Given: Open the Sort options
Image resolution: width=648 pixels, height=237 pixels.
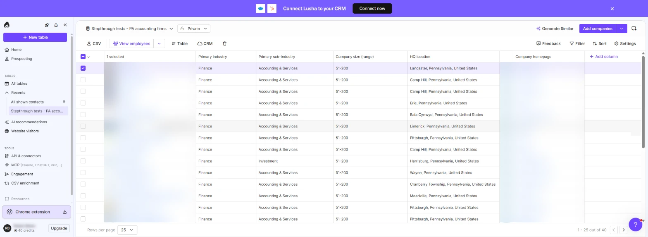Looking at the screenshot, I should (x=600, y=43).
